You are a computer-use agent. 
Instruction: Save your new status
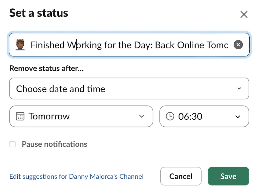[x=228, y=176]
